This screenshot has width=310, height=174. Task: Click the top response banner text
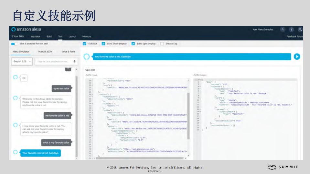pos(113,57)
